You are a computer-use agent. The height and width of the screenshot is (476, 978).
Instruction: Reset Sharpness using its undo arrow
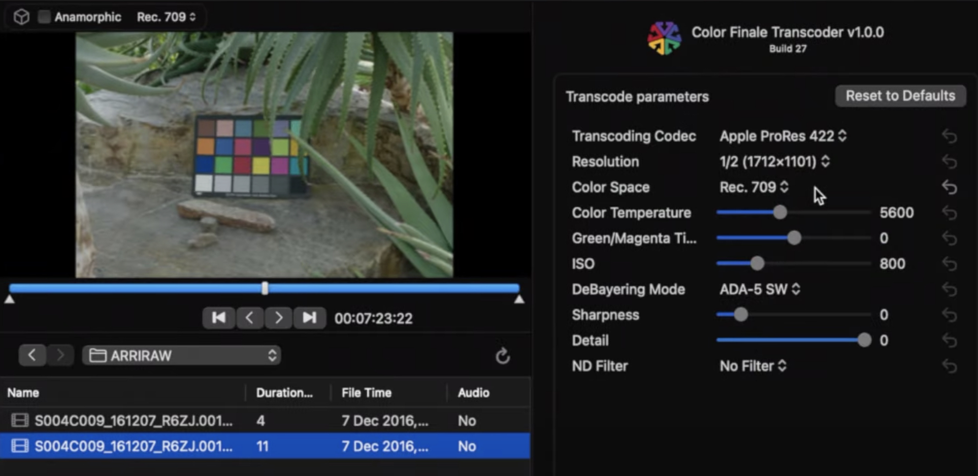coord(950,315)
